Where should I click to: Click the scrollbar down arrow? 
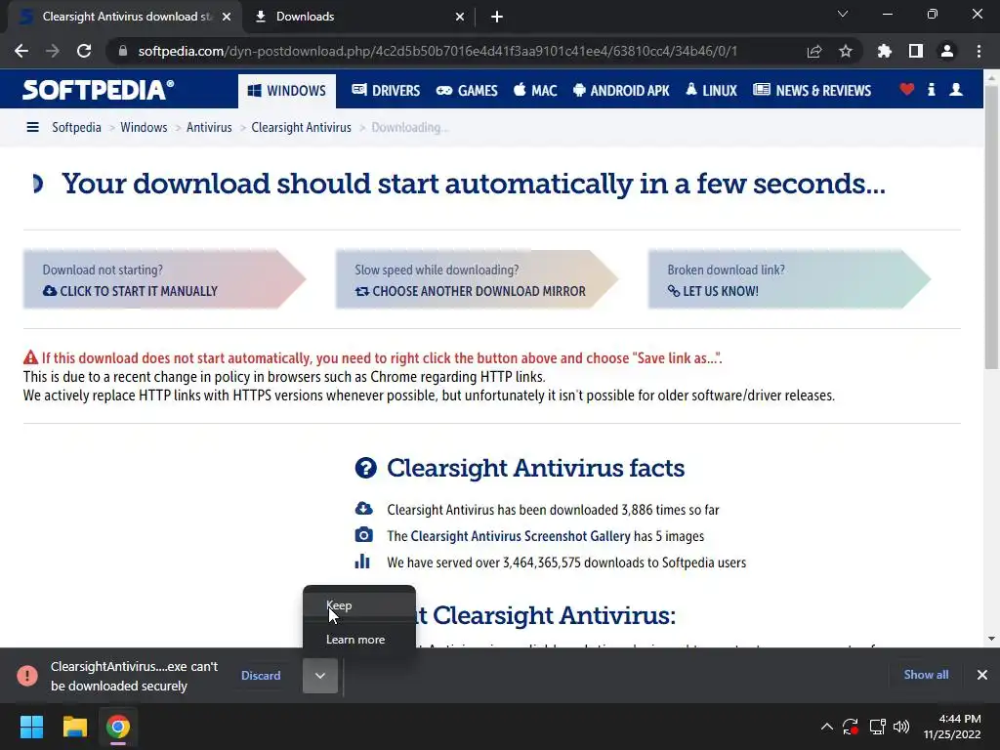(991, 639)
